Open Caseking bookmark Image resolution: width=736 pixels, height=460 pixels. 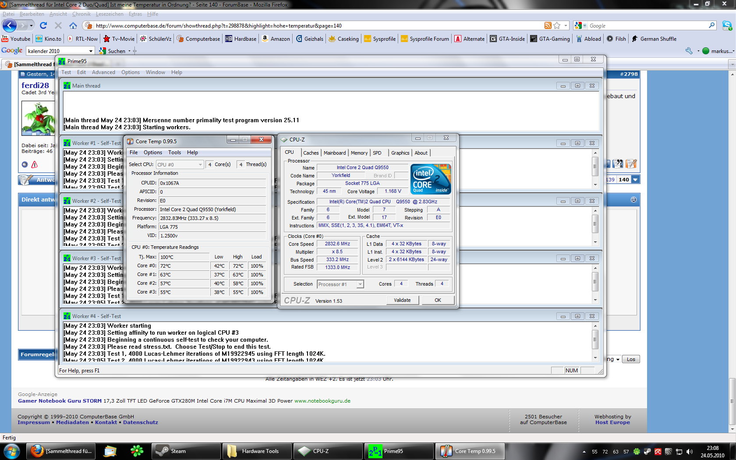click(344, 39)
